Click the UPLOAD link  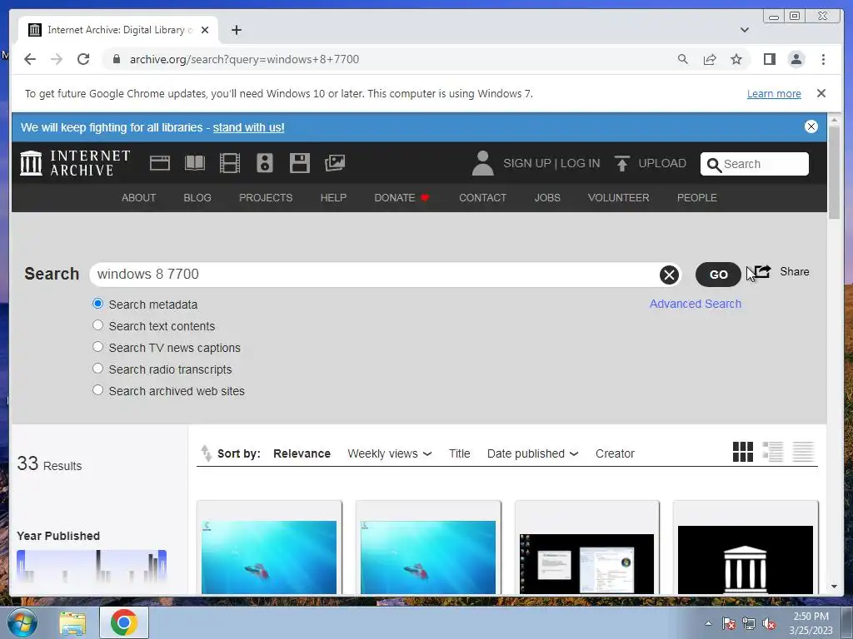[x=662, y=163]
